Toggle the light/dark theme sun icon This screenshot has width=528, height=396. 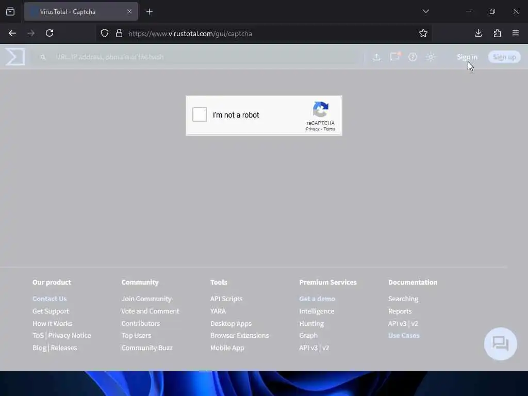click(x=431, y=57)
